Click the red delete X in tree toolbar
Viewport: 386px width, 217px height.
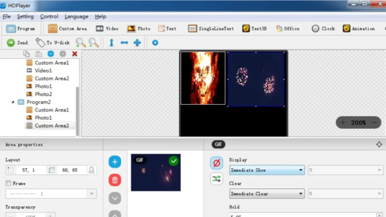click(75, 54)
